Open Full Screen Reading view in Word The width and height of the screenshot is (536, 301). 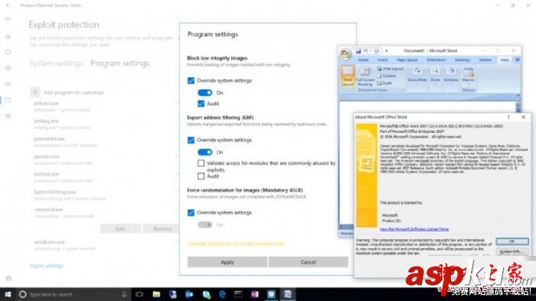tap(365, 76)
